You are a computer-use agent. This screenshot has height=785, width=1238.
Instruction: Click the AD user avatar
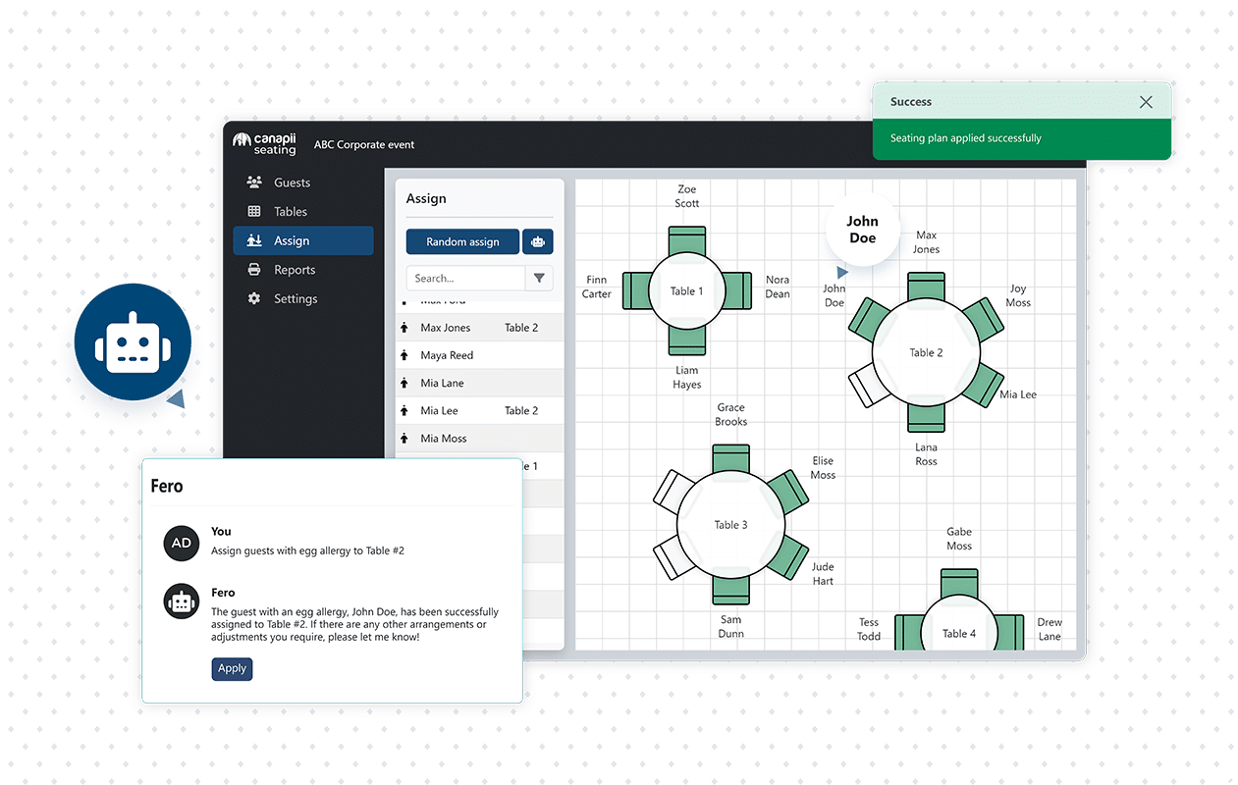(182, 543)
